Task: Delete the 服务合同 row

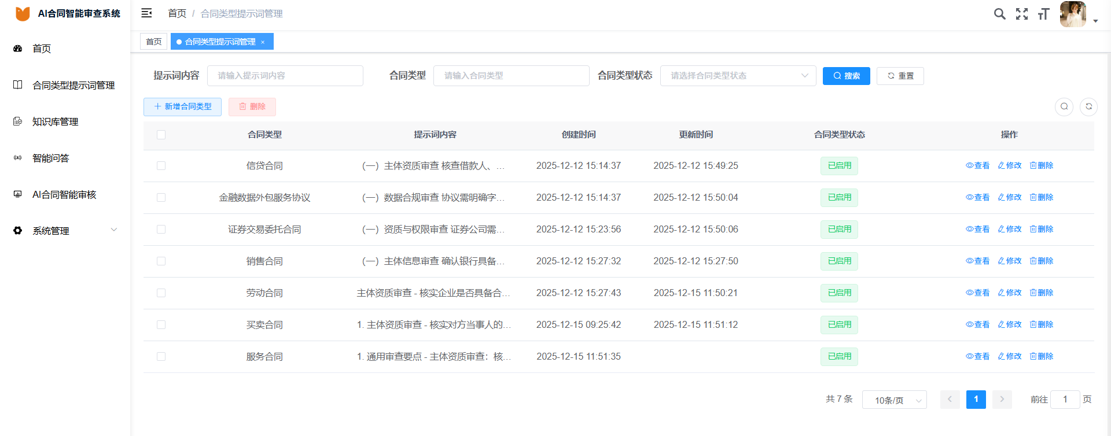Action: 1042,356
